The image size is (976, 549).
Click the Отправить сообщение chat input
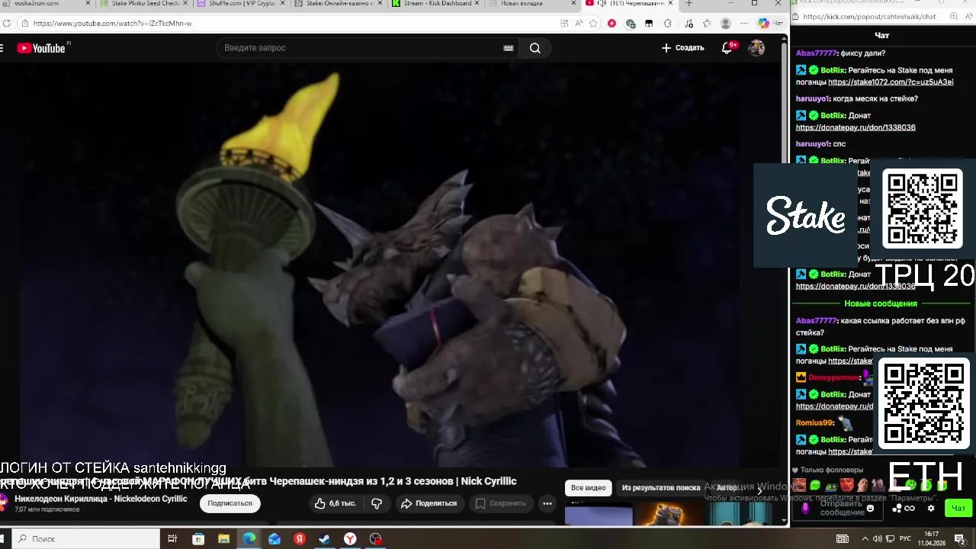click(842, 509)
